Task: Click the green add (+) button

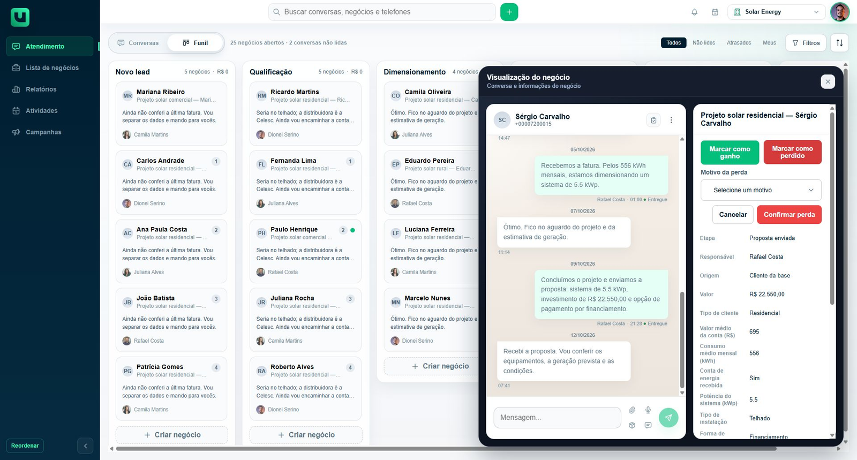Action: pyautogui.click(x=509, y=12)
